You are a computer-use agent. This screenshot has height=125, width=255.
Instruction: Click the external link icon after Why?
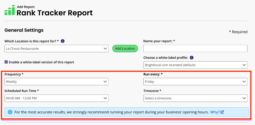(222, 112)
